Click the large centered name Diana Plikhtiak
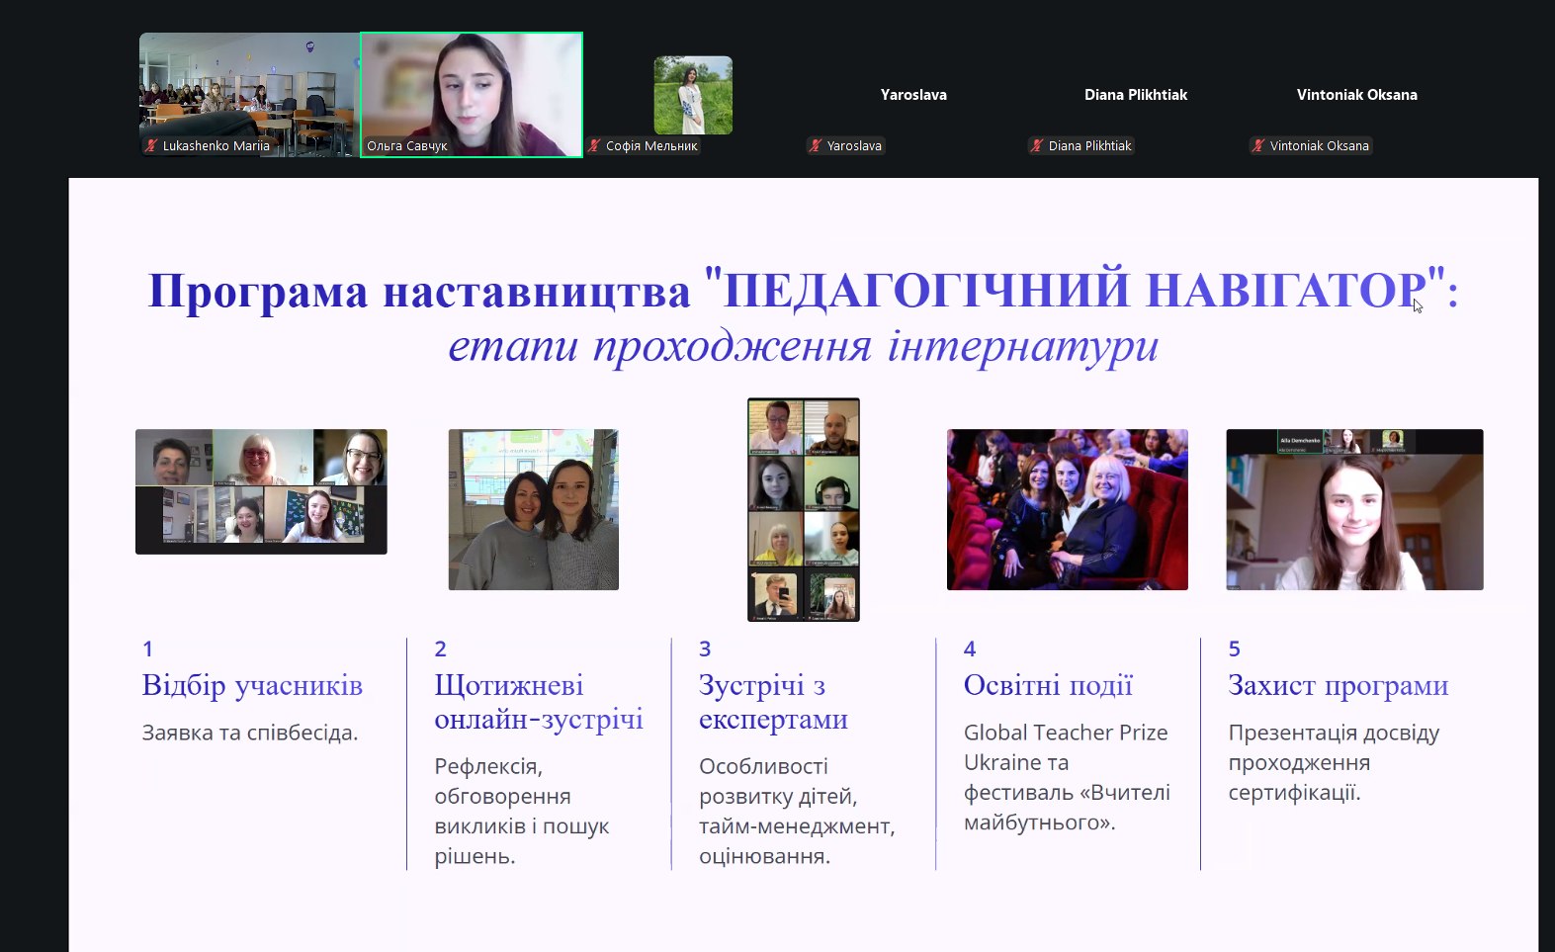The image size is (1555, 952). [x=1136, y=95]
